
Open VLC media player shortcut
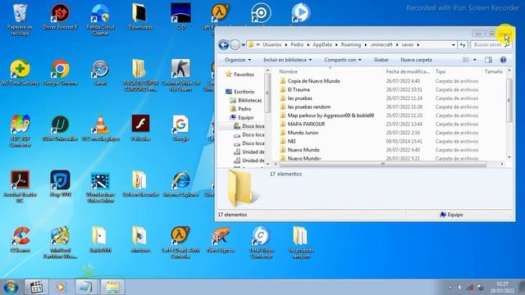click(x=100, y=128)
